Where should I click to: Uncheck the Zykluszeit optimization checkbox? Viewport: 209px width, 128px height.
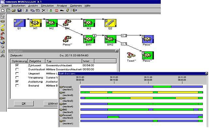[17, 65]
